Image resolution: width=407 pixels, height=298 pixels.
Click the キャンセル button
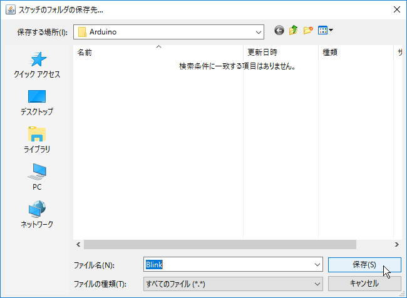click(x=364, y=284)
